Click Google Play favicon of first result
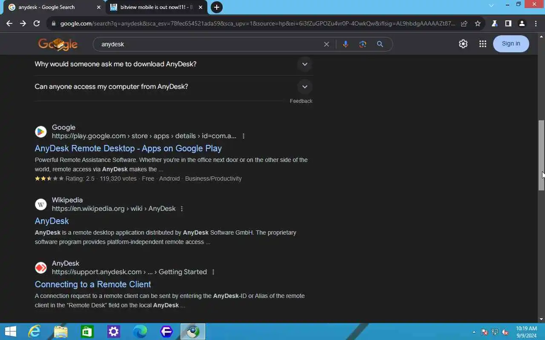This screenshot has height=340, width=545. 41,132
